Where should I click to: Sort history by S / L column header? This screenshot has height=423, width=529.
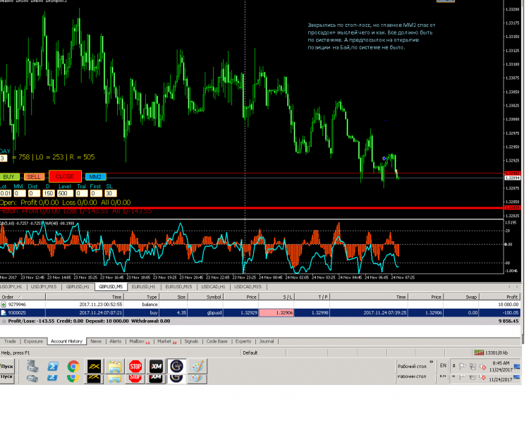pos(276,298)
